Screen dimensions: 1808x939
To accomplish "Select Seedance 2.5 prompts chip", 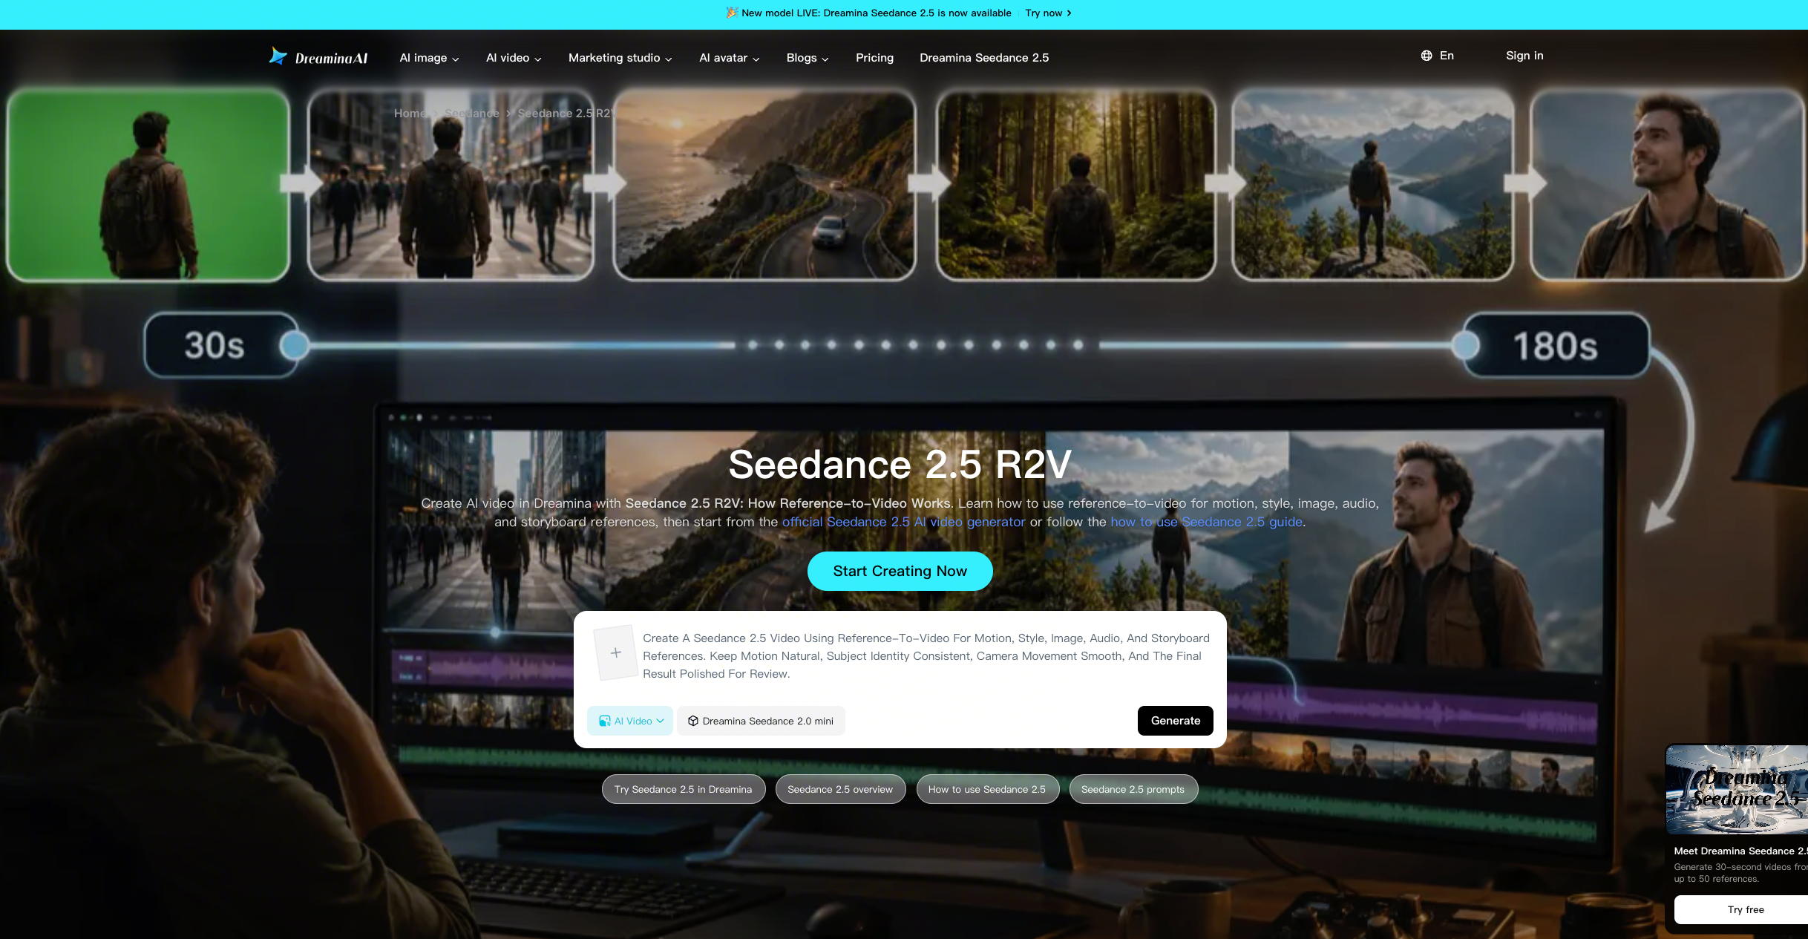I will tap(1133, 789).
